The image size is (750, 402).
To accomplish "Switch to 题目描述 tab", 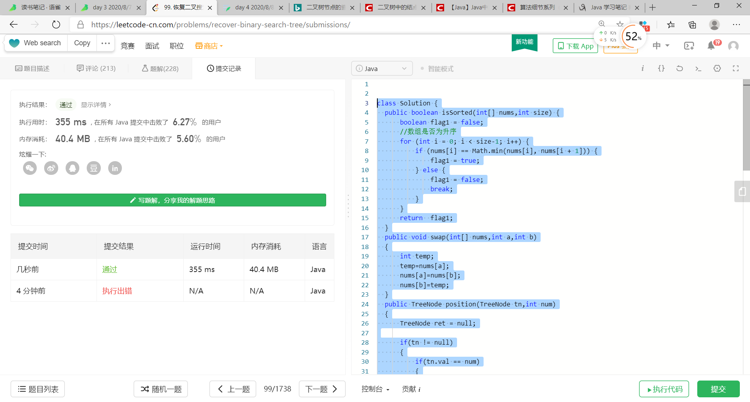I will 32,69.
